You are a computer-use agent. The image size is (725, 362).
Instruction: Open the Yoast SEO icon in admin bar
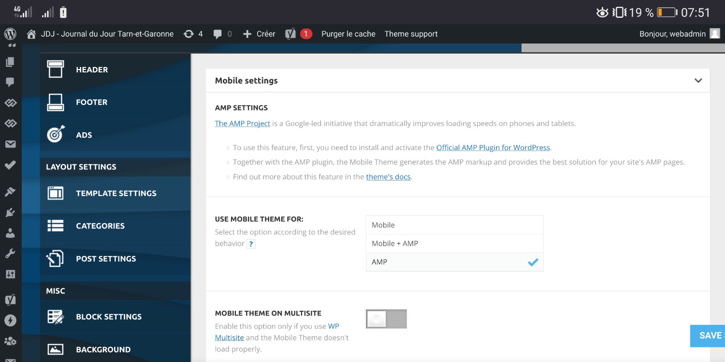click(x=290, y=34)
